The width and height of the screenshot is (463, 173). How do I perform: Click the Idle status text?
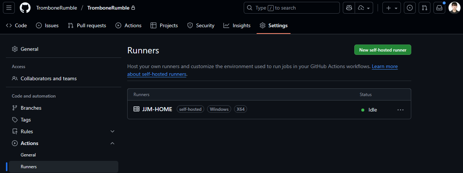coord(373,110)
